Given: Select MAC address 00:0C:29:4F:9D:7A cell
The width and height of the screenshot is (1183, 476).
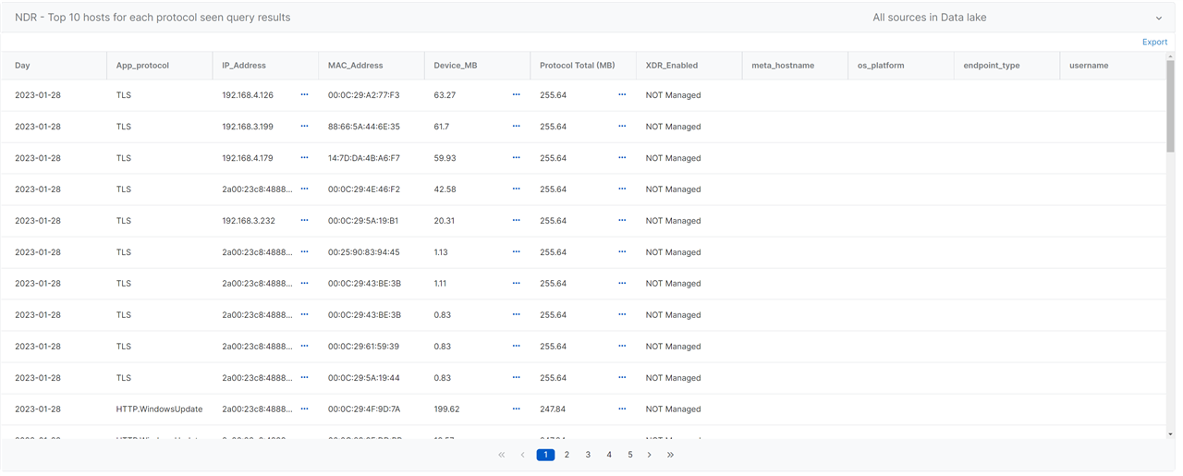Looking at the screenshot, I should click(364, 409).
